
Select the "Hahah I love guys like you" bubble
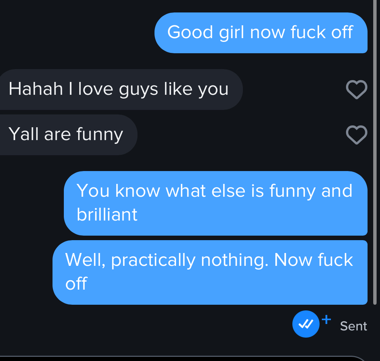click(119, 89)
